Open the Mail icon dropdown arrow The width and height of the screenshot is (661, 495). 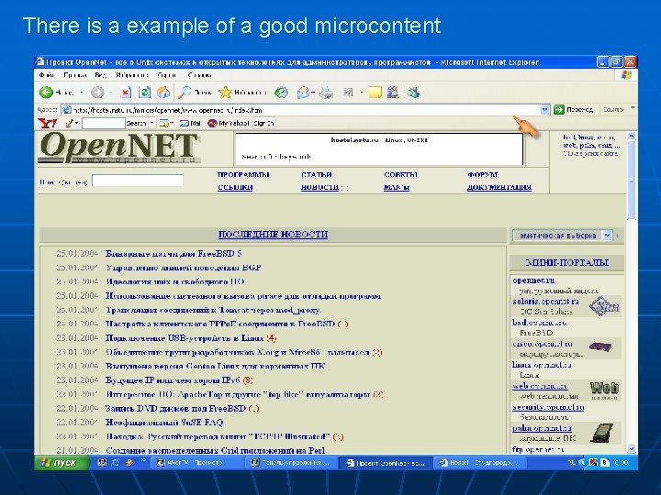tap(313, 93)
